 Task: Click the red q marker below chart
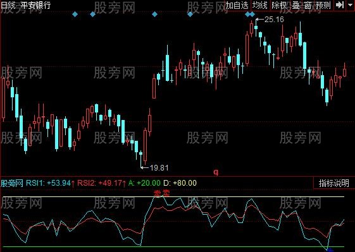[216, 172]
